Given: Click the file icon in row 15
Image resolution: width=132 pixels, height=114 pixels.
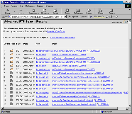Looking at the screenshot, I should tap(11, 104).
